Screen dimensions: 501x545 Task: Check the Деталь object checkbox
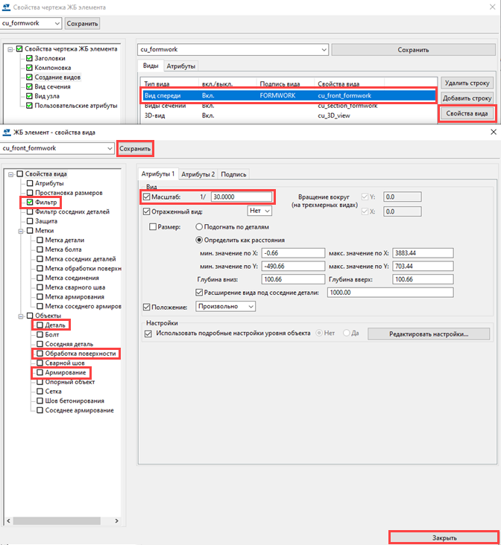click(39, 325)
